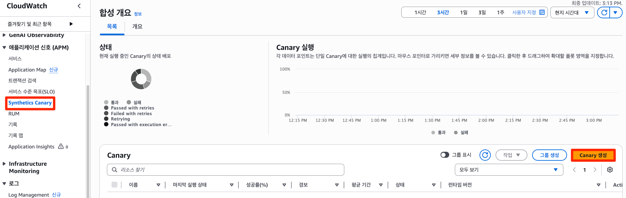Open the 작업 actions dropdown
This screenshot has height=198, width=626.
point(511,155)
